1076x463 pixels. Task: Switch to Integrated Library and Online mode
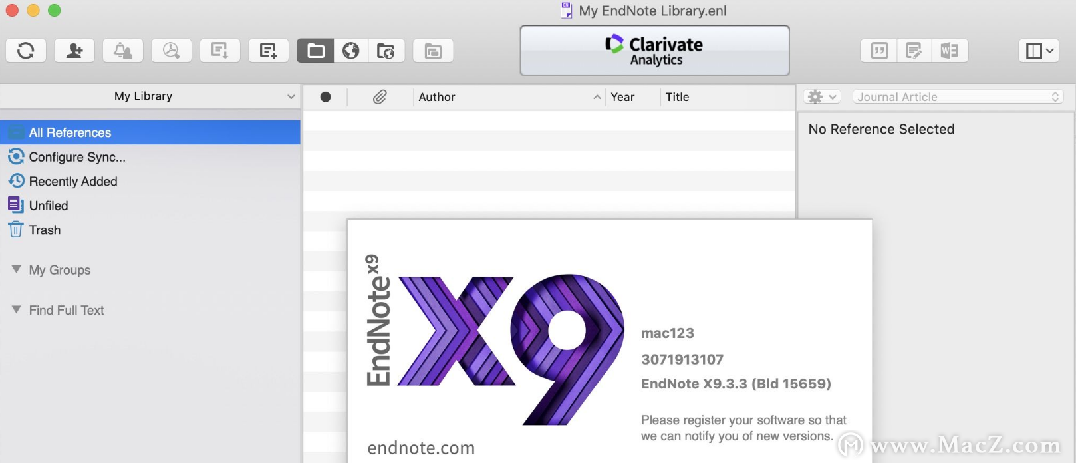(x=386, y=51)
